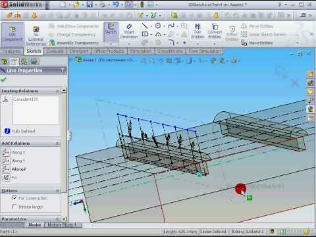Select the Line sketch tool
The height and width of the screenshot is (237, 316).
(145, 26)
